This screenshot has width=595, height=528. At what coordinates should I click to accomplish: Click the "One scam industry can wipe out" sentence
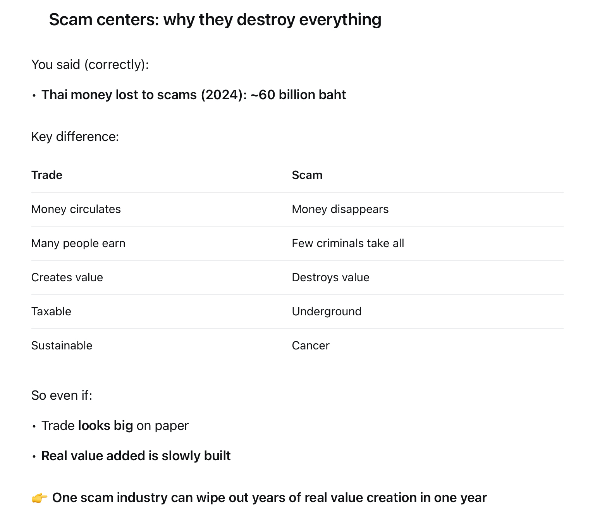click(269, 498)
